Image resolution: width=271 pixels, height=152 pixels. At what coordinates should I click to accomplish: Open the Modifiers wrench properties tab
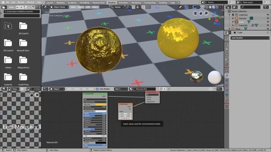point(227,76)
